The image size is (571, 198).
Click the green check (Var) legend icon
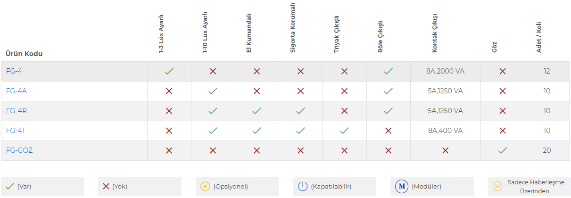(x=10, y=186)
